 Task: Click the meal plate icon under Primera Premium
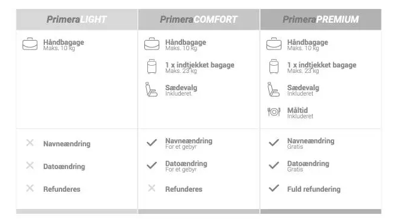274,112
